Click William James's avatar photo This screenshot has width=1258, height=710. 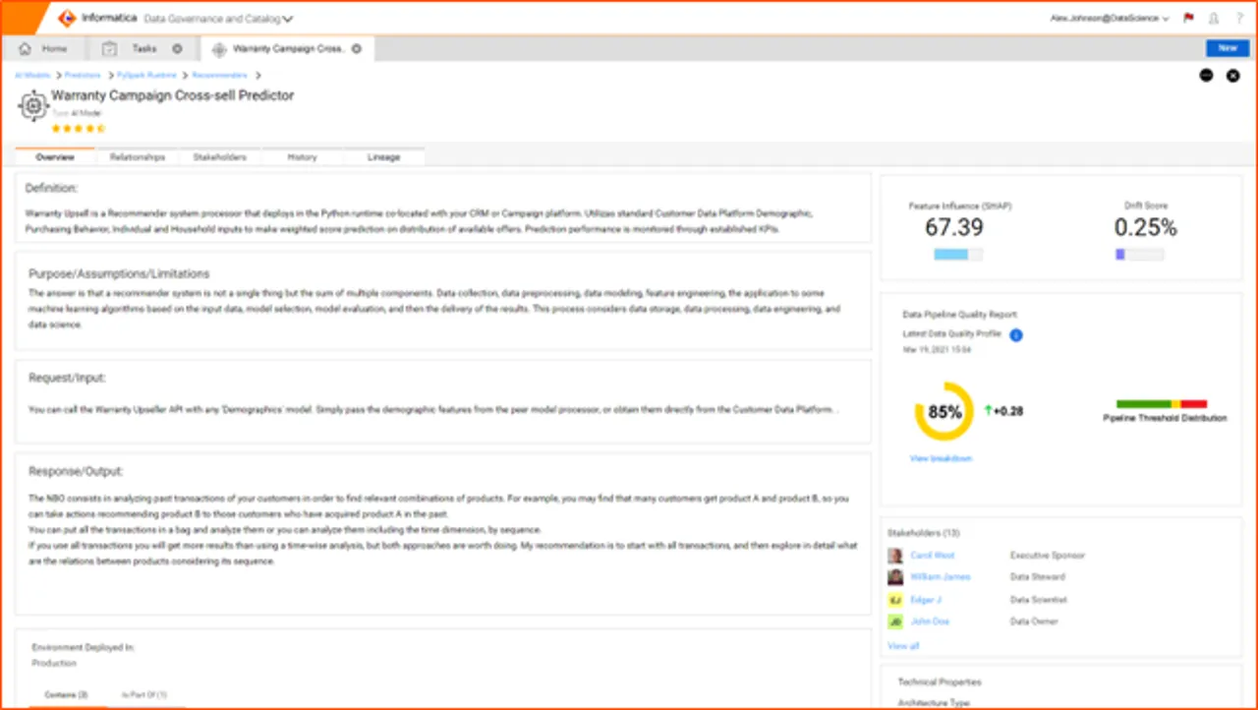[x=895, y=577]
